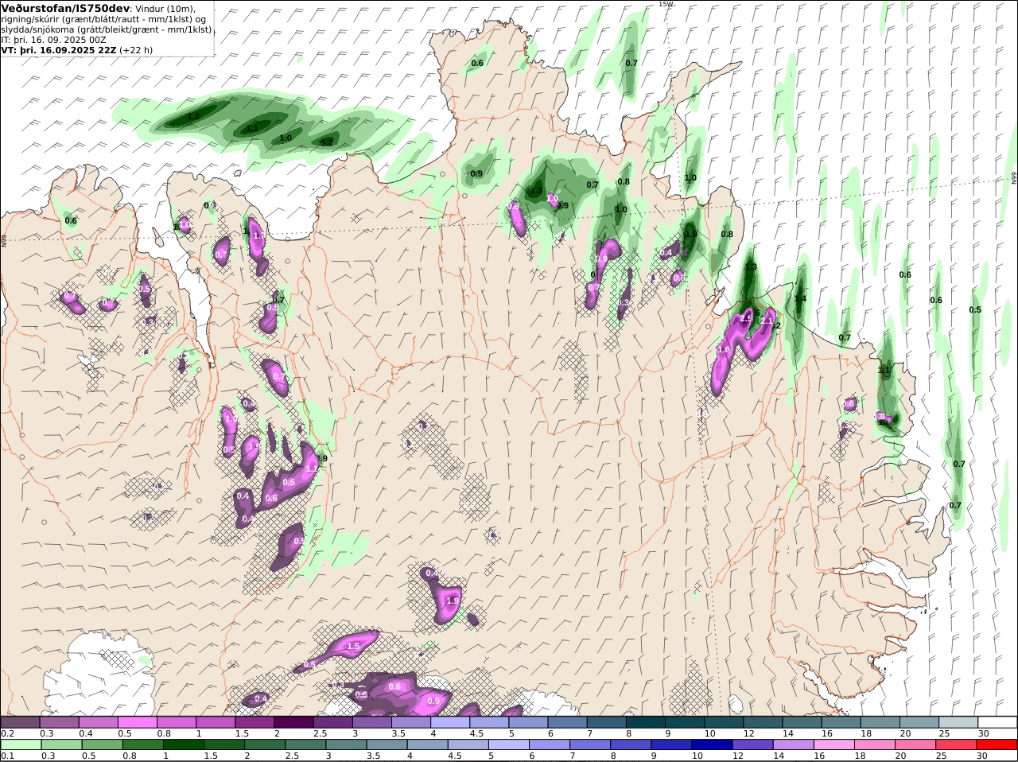Select the dark purple 2 swatch in the snow legend
This screenshot has height=762, width=1018.
[x=293, y=721]
